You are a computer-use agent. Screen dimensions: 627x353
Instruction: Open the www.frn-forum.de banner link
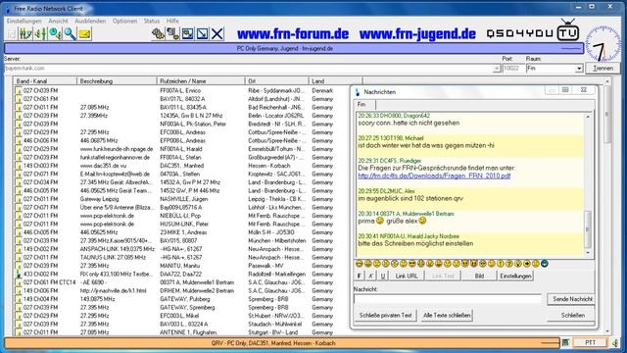click(293, 34)
